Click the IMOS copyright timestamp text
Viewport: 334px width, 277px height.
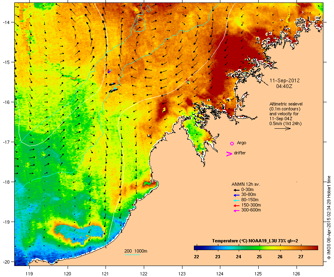pyautogui.click(x=329, y=218)
